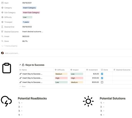This screenshot has width=132, height=118.
Task: Click the pink Insert Sub Category tag
Action: click(x=31, y=12)
